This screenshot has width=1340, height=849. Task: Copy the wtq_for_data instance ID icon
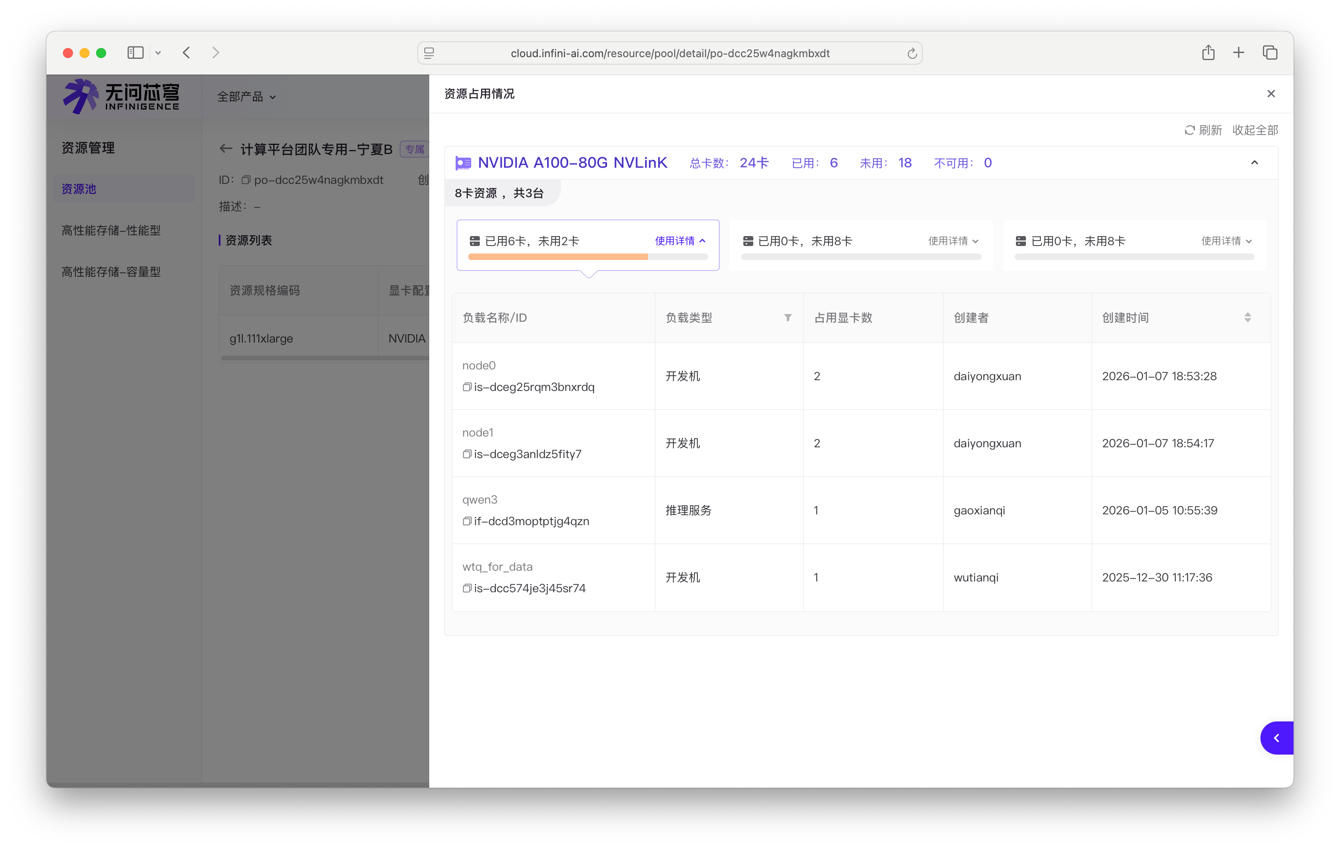tap(467, 588)
